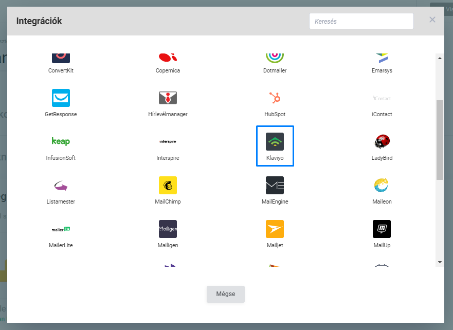The width and height of the screenshot is (453, 330).
Task: Click the HubSpot text label
Action: point(275,114)
